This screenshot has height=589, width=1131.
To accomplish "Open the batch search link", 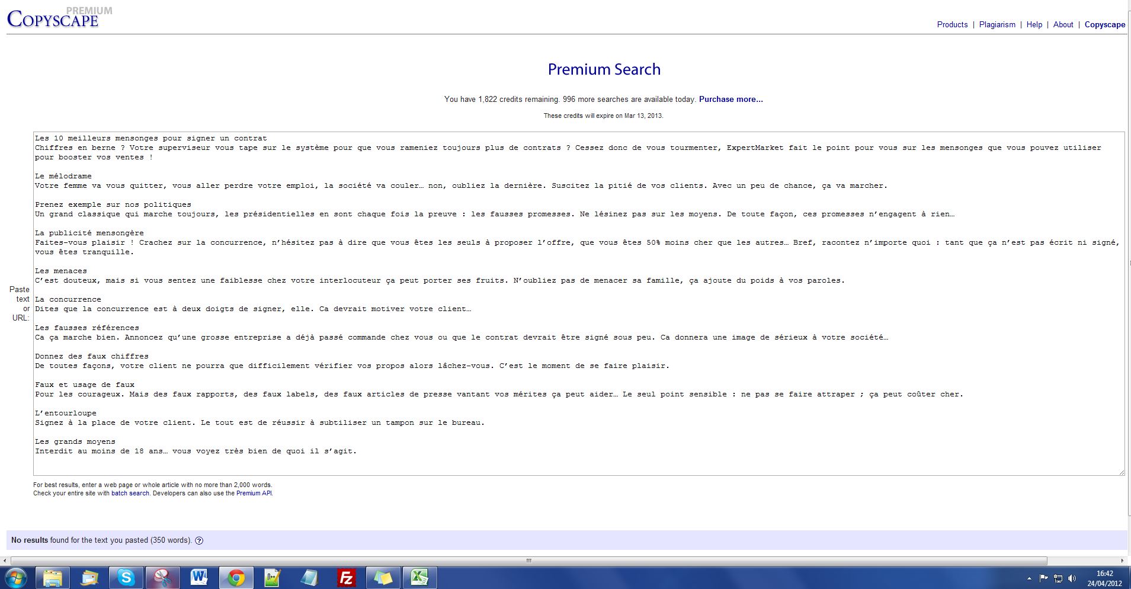I will [130, 493].
